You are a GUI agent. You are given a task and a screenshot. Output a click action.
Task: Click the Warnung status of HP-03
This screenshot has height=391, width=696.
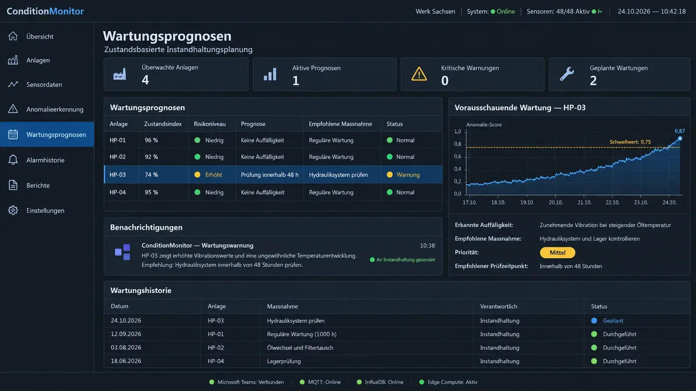pyautogui.click(x=403, y=175)
